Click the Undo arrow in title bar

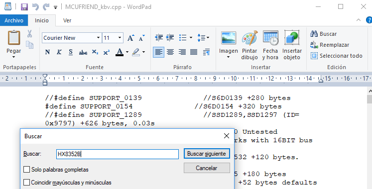point(35,7)
